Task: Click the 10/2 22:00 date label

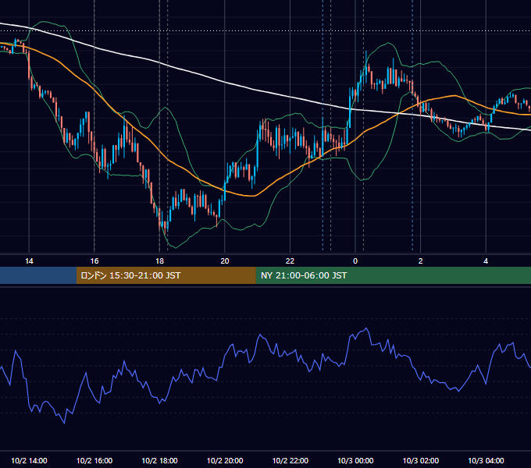Action: pyautogui.click(x=290, y=460)
